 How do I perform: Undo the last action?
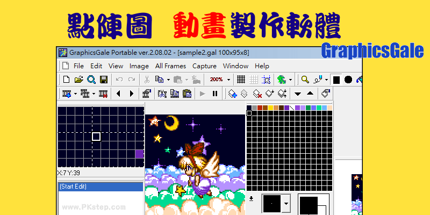pos(119,80)
